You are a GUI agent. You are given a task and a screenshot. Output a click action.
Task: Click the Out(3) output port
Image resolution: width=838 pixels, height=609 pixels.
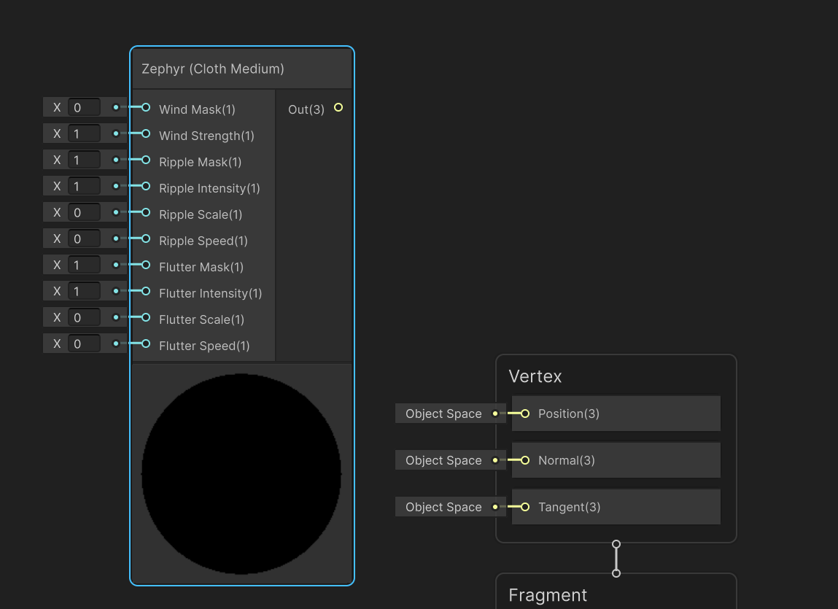coord(338,108)
